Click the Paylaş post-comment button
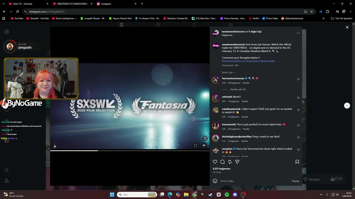355x199 pixels. (295, 181)
